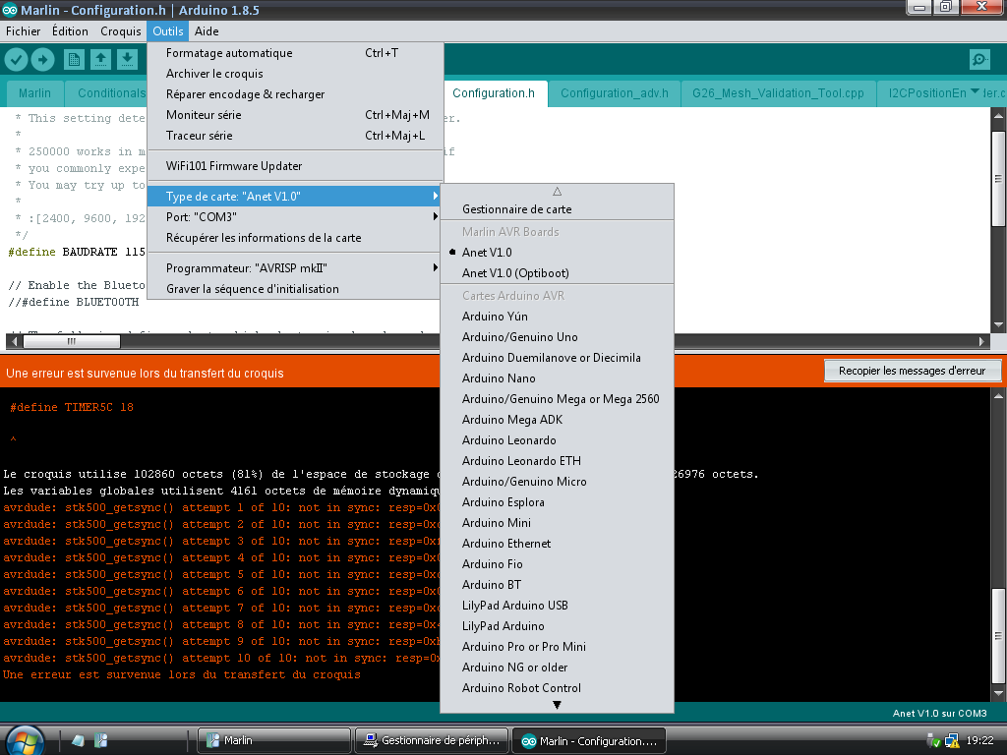This screenshot has width=1007, height=755.
Task: Open the Aide menu
Action: pos(207,30)
